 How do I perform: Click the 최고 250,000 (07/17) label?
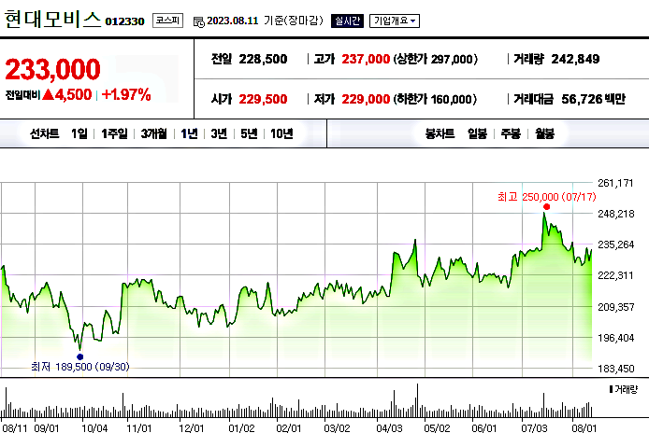547,197
